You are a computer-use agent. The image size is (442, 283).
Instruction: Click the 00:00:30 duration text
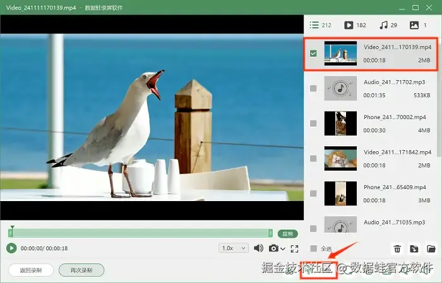[374, 130]
